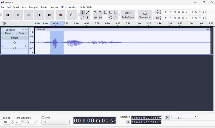Open the time signature denominator dropdown
This screenshot has width=215, height=128.
[32, 122]
